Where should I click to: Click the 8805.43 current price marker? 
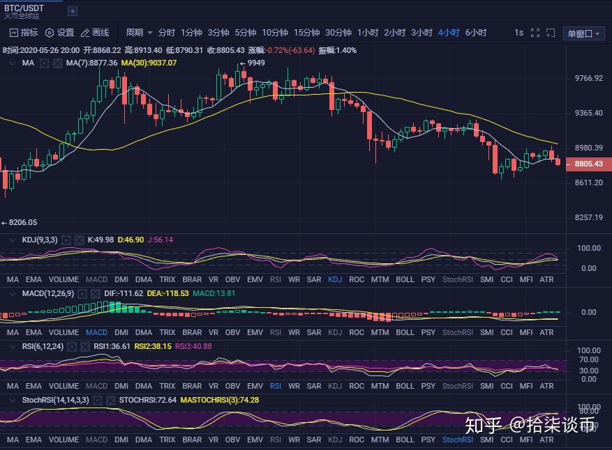(588, 164)
